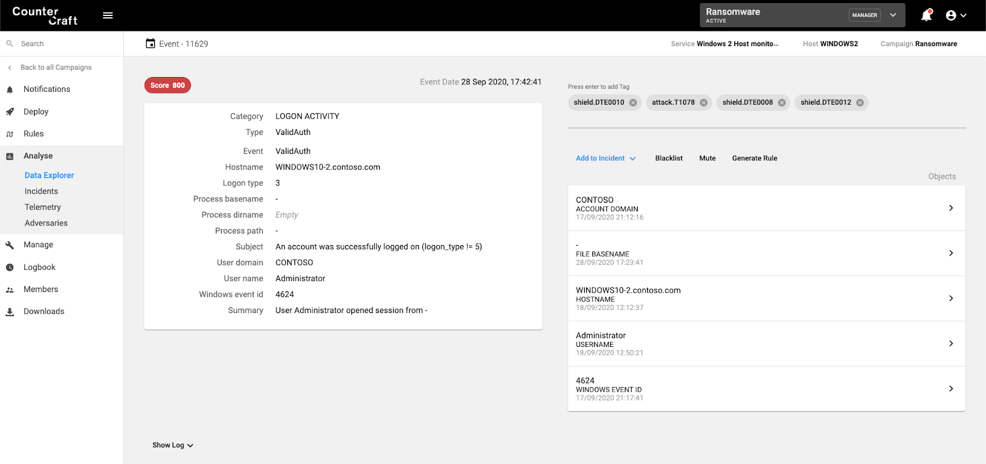Image resolution: width=986 pixels, height=464 pixels.
Task: Expand the Ransomware campaign selector arrow
Action: [893, 15]
